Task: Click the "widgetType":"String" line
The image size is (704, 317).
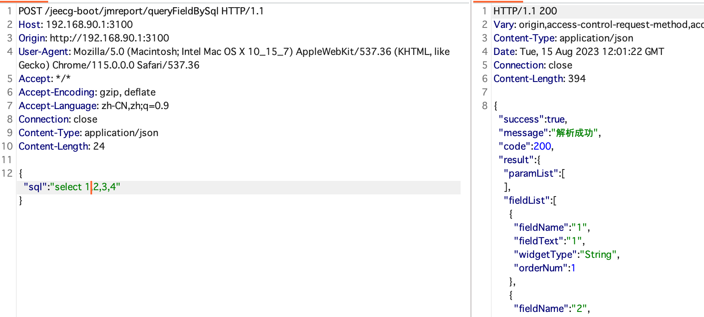Action: [567, 254]
